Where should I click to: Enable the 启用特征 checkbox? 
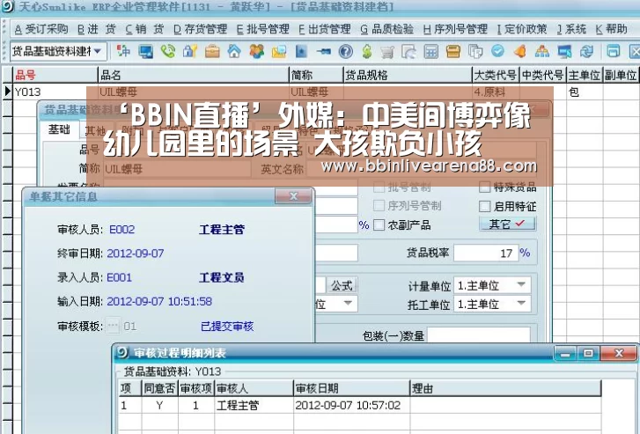[x=484, y=206]
